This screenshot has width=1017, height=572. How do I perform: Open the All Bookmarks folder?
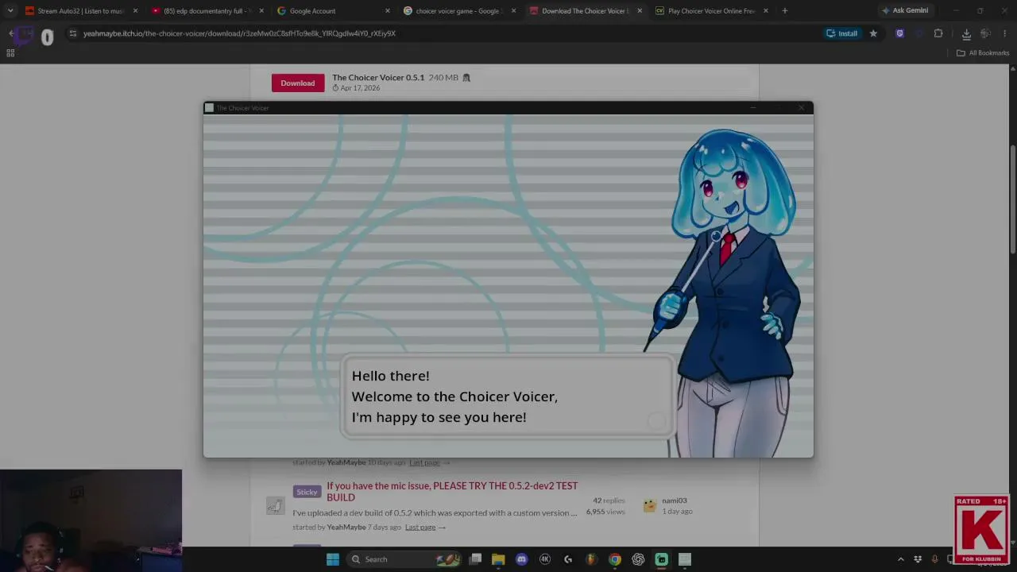[x=983, y=53]
